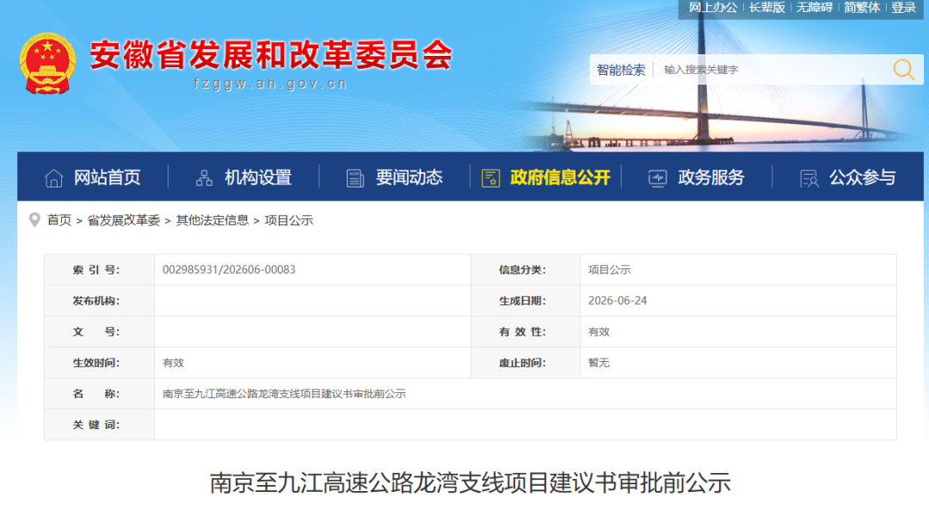The width and height of the screenshot is (929, 510).
Task: Open the 无障碍 accessibility link
Action: click(x=814, y=7)
